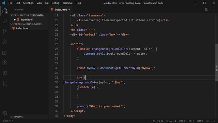
Task: Open the Explorer view in activity bar
Action: [x=5, y=11]
